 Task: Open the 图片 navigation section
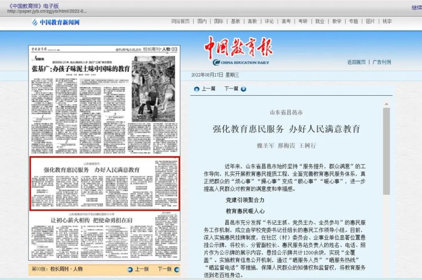(370, 22)
